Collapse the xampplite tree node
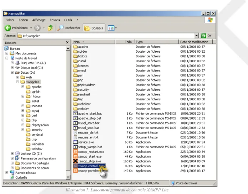This screenshot has height=194, width=248. pyautogui.click(x=17, y=82)
